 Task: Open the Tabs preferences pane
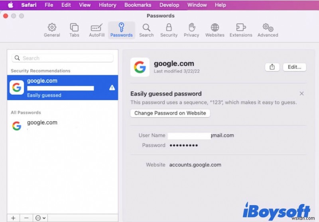click(x=74, y=30)
